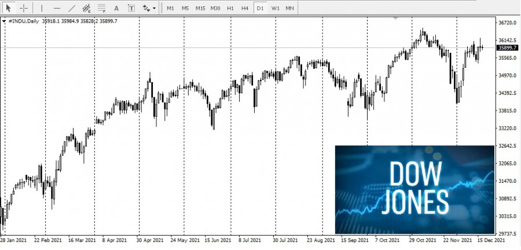This screenshot has height=250, width=521.
Task: Switch chart to M1 timeframe
Action: (170, 8)
